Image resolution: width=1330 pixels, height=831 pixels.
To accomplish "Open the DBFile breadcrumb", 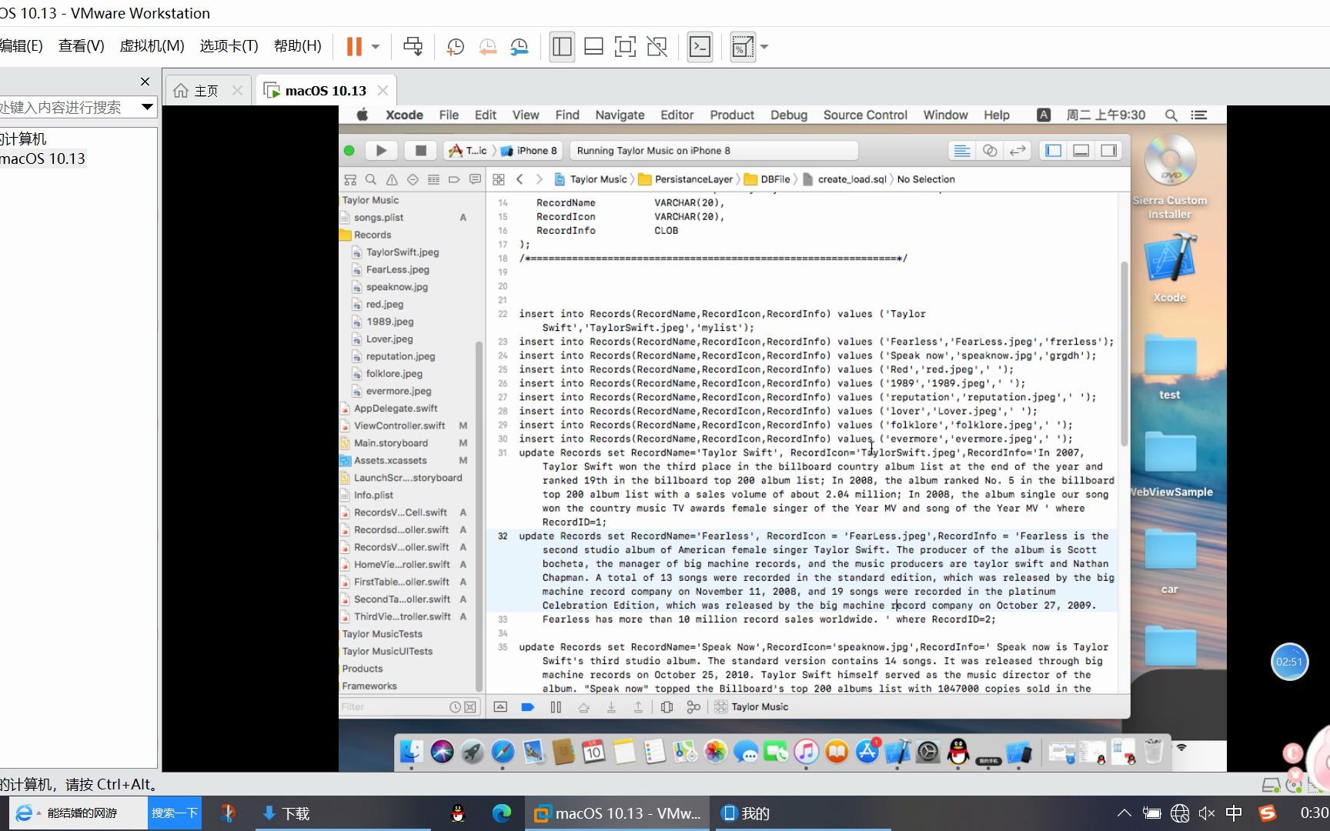I will coord(767,179).
